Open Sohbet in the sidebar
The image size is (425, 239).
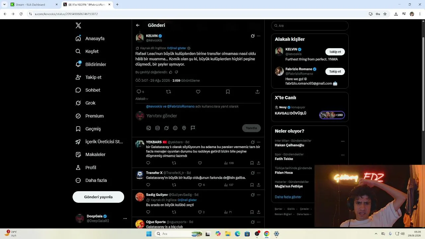88,90
